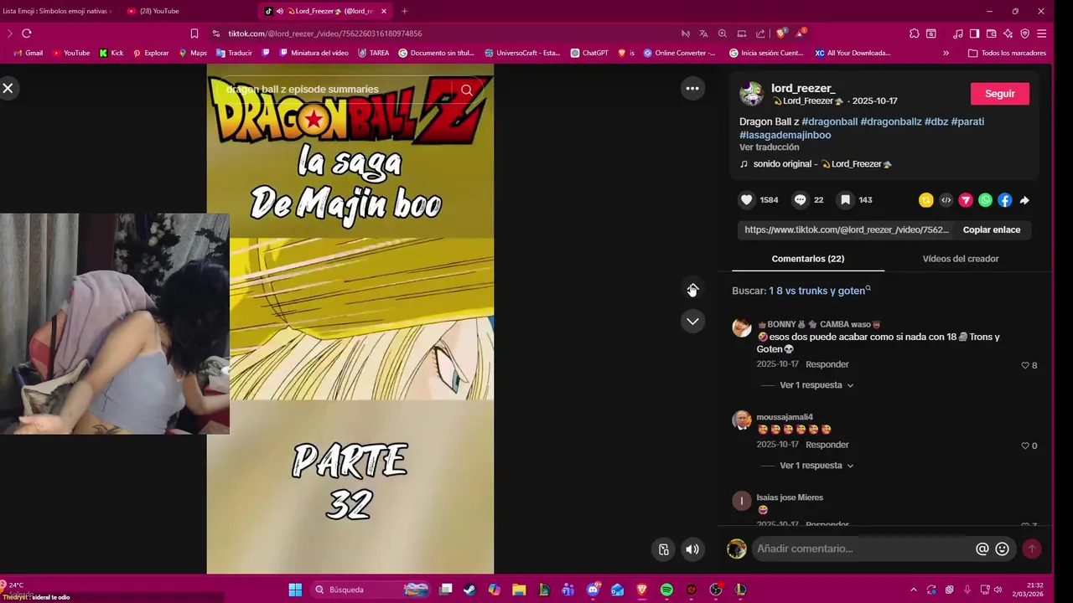Image resolution: width=1073 pixels, height=603 pixels.
Task: Open the Brave Rewards triangle icon
Action: pos(801,33)
